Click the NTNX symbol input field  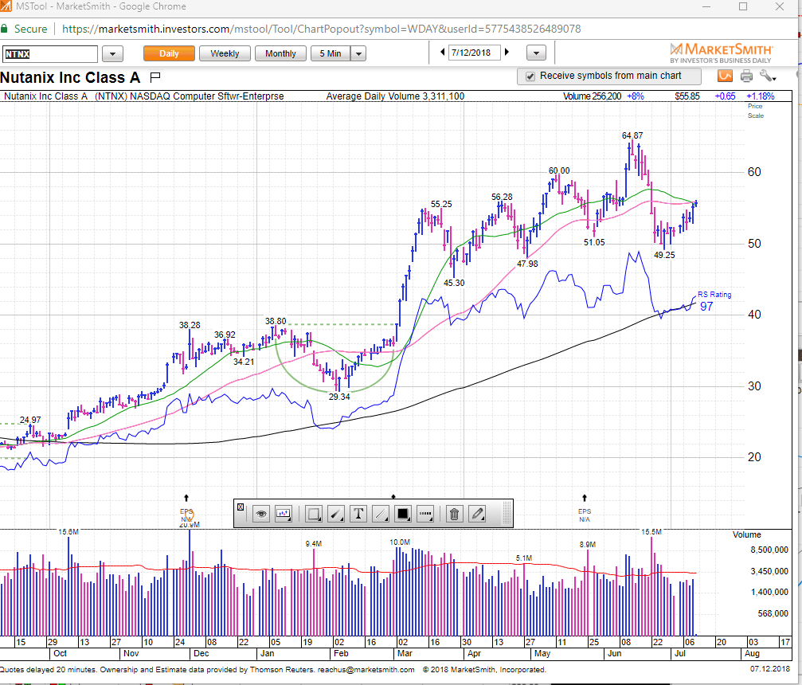tap(50, 53)
